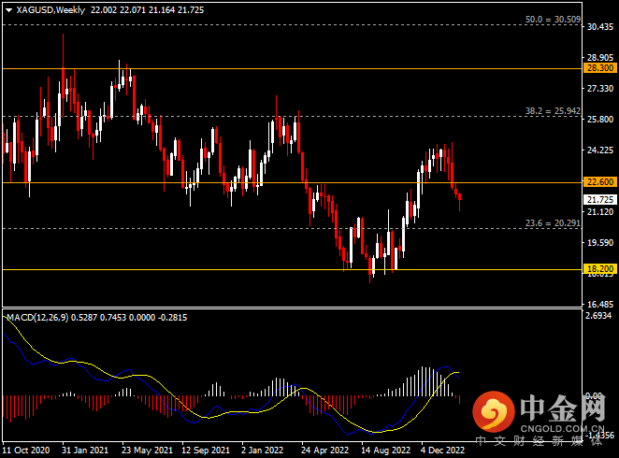
Task: Click the 2.6934 value on MACD scale
Action: point(598,316)
